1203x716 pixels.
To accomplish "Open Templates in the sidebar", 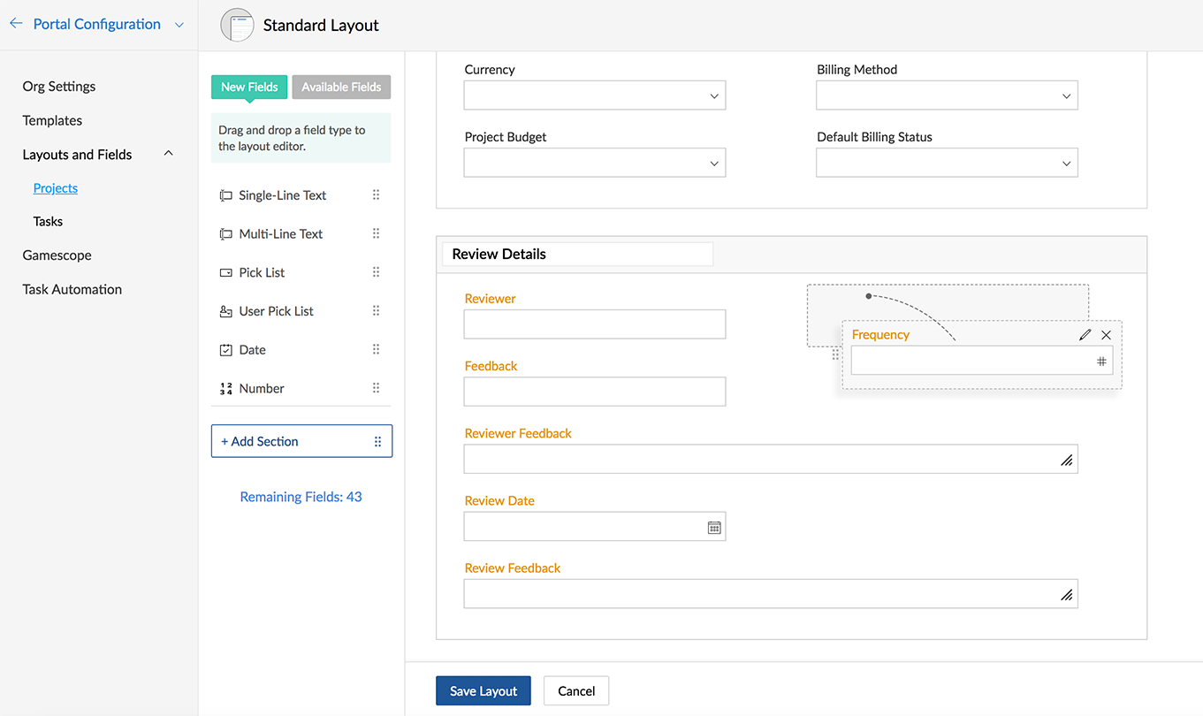I will (x=52, y=120).
